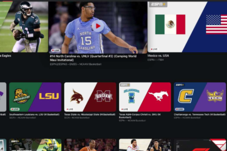The image size is (227, 151).
Task: Click 'ESPN+ • FIBA' subtitle text
Action: (x=155, y=60)
